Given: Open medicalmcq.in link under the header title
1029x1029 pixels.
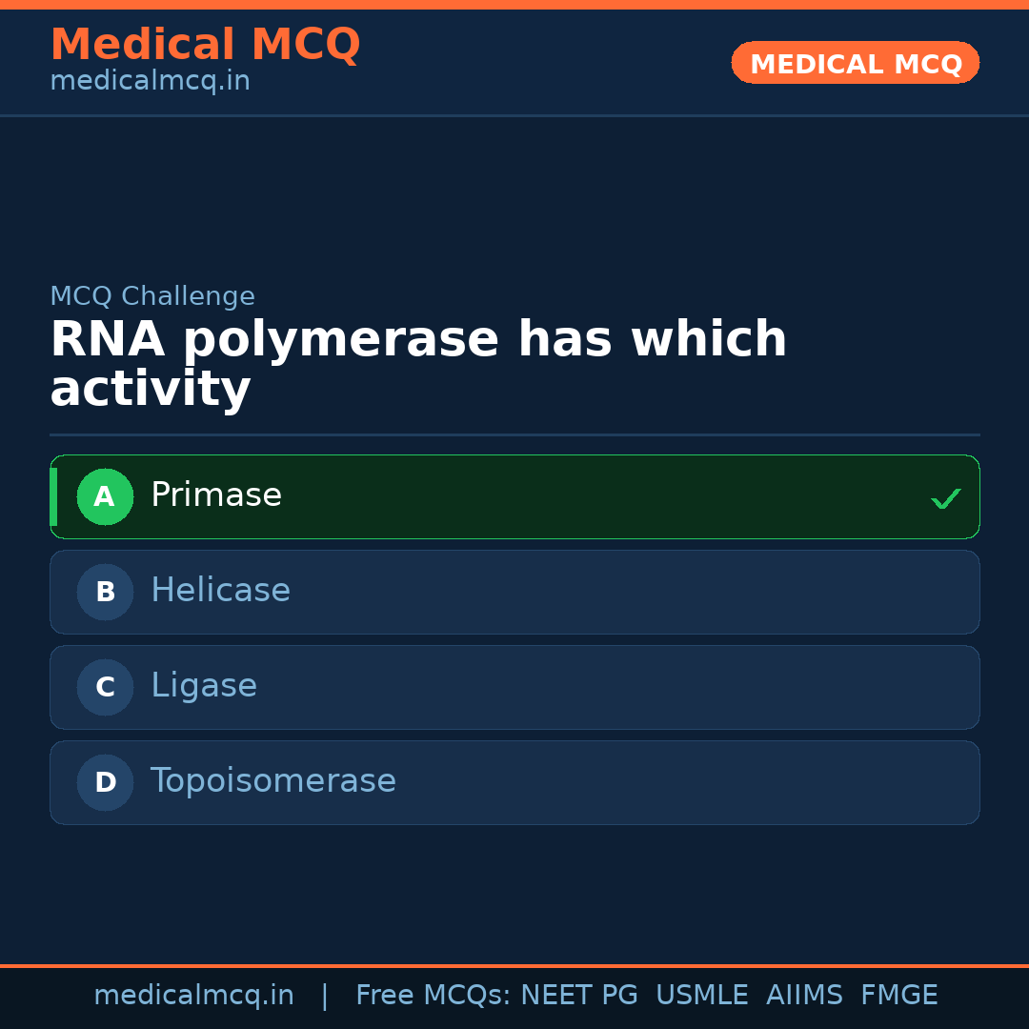Looking at the screenshot, I should click(x=150, y=81).
